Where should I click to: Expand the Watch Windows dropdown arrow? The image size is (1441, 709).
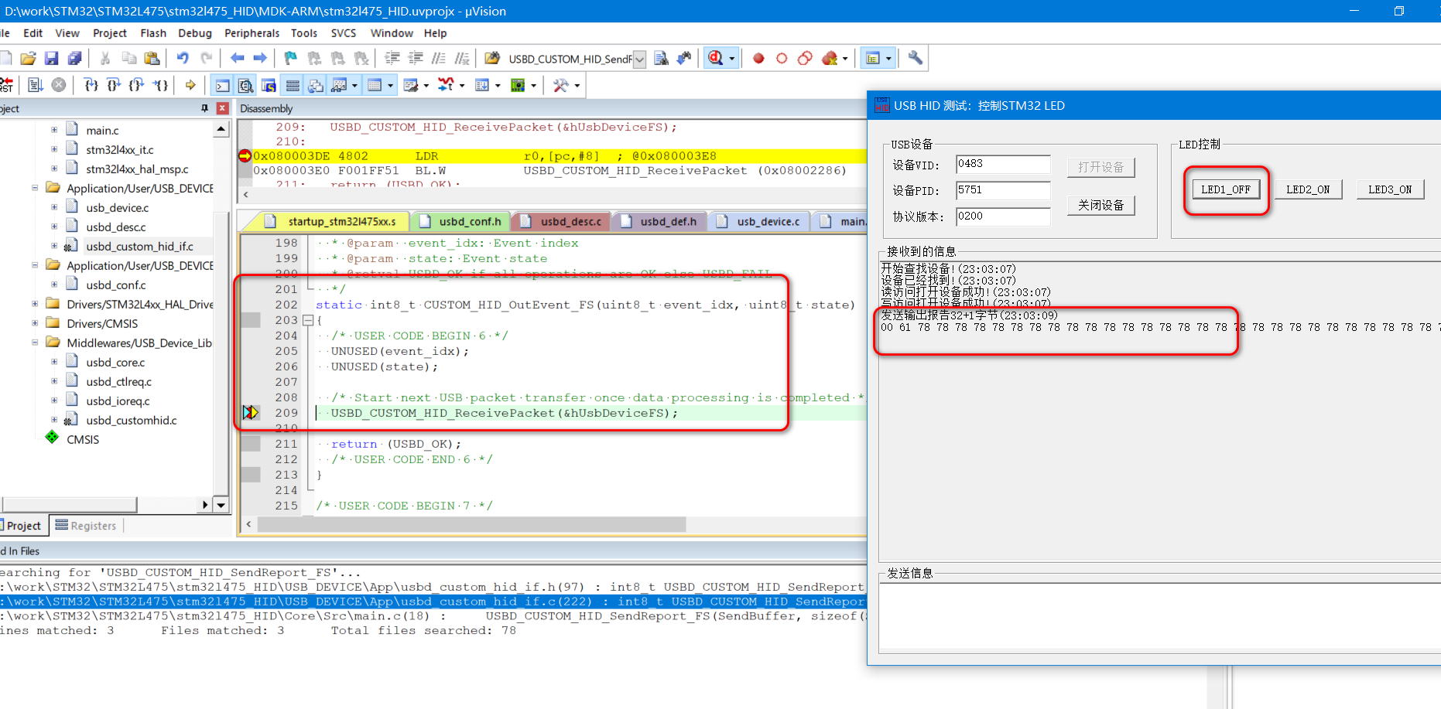354,85
